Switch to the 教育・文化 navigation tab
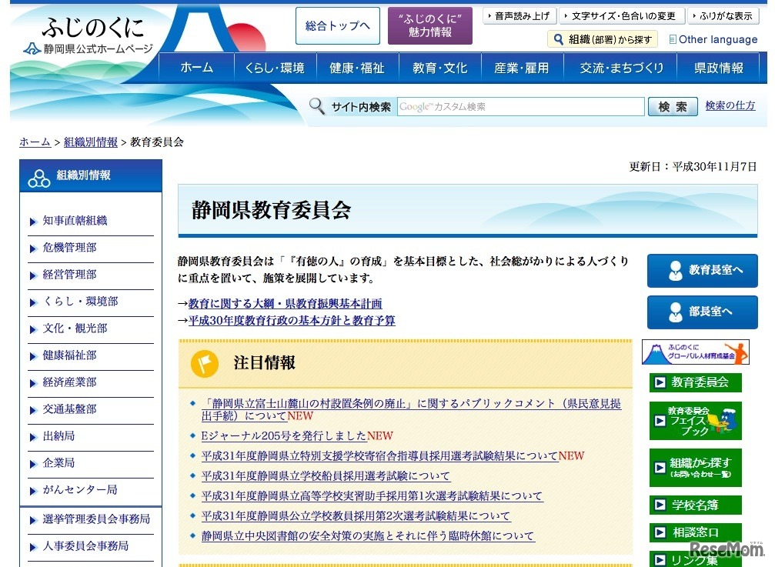 point(439,68)
